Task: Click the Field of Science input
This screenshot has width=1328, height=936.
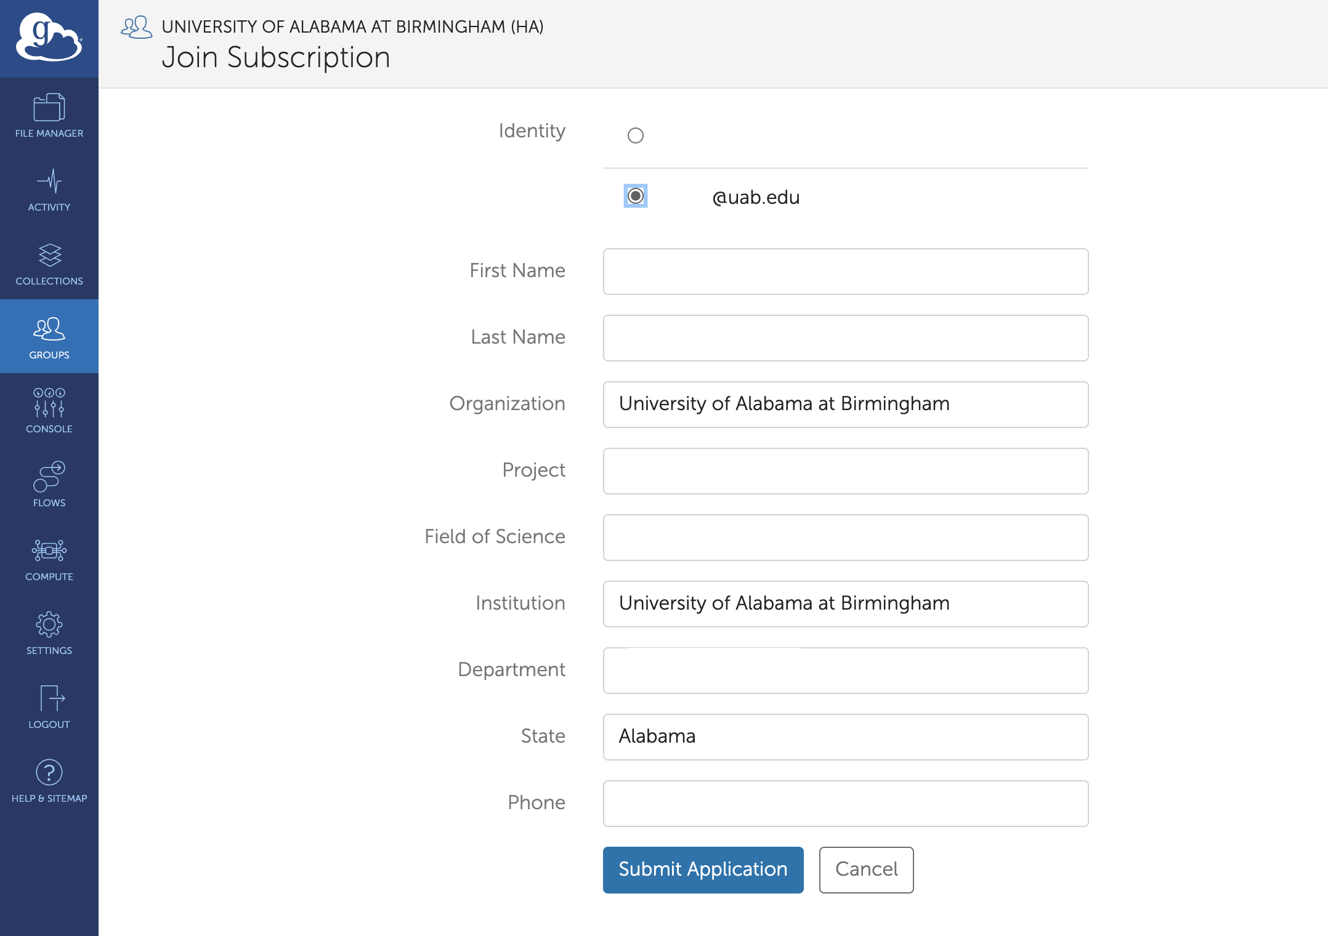Action: pyautogui.click(x=845, y=538)
